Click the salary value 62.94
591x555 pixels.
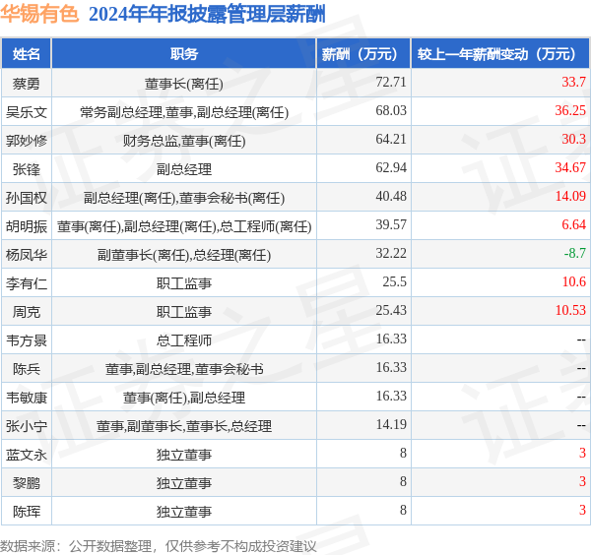coord(391,167)
